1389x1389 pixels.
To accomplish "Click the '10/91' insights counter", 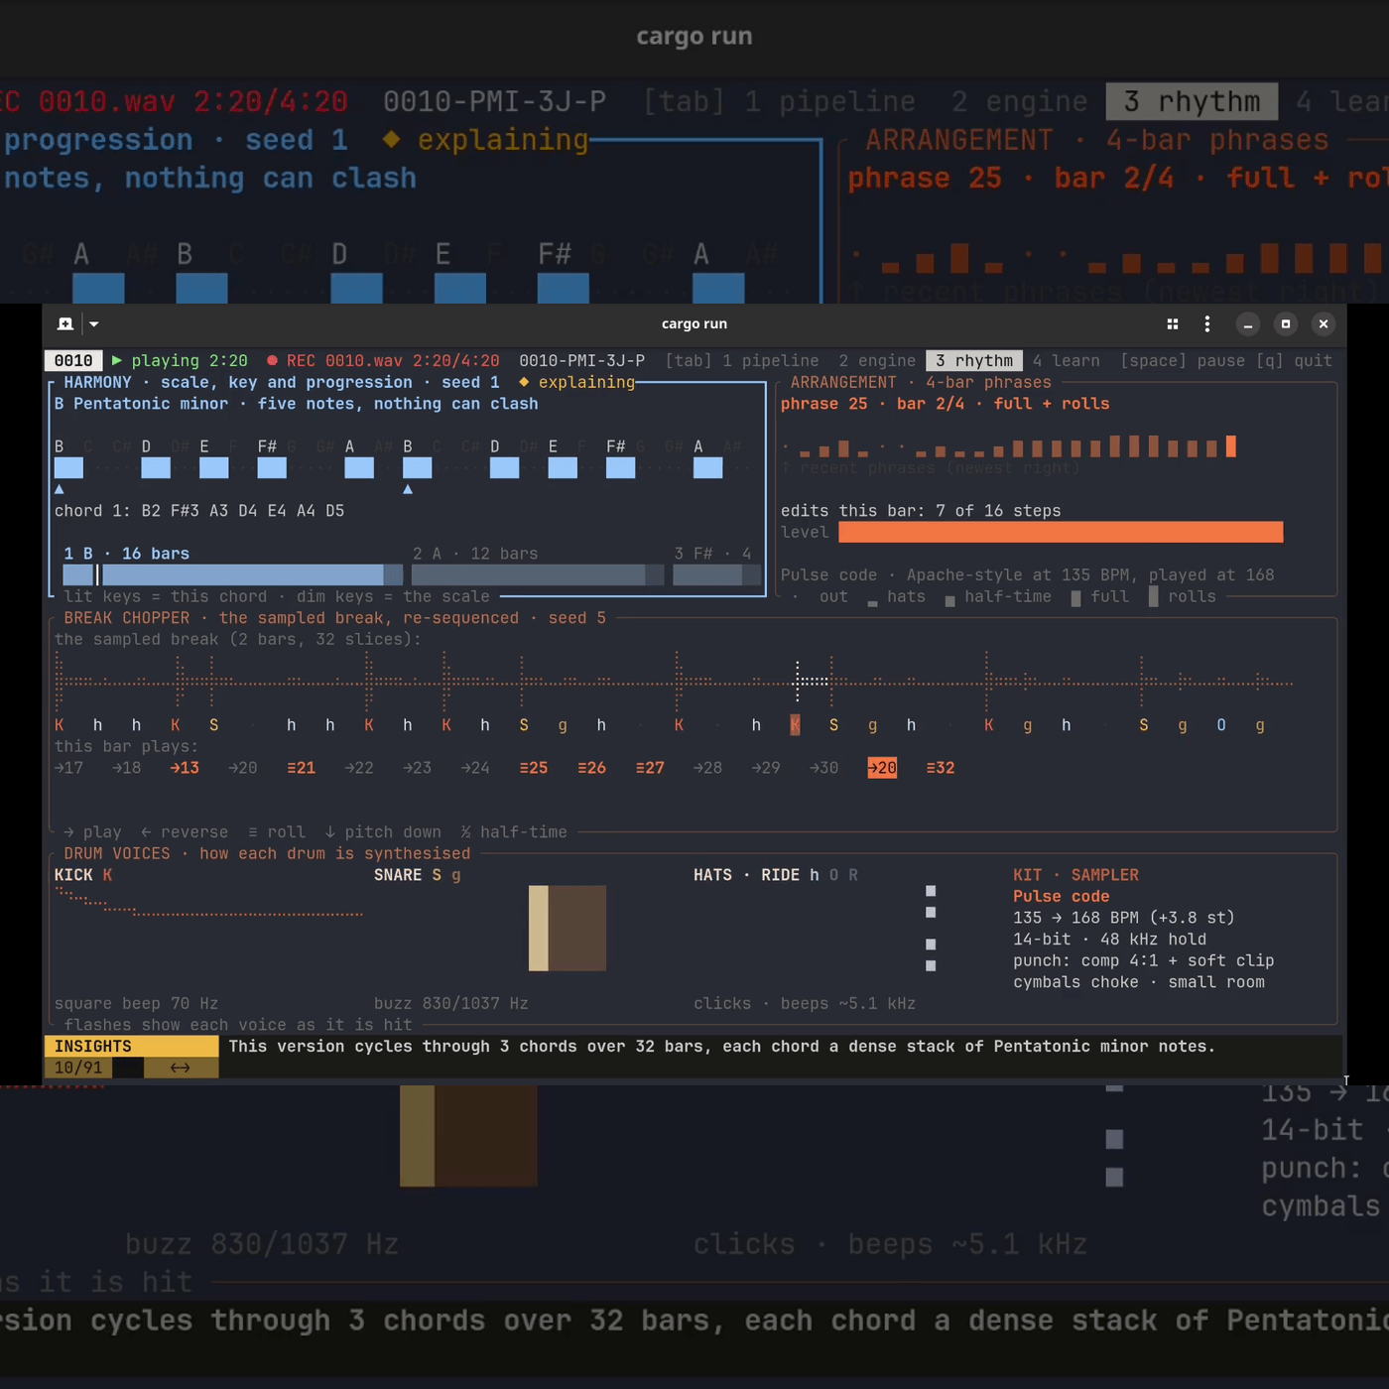I will (x=78, y=1068).
